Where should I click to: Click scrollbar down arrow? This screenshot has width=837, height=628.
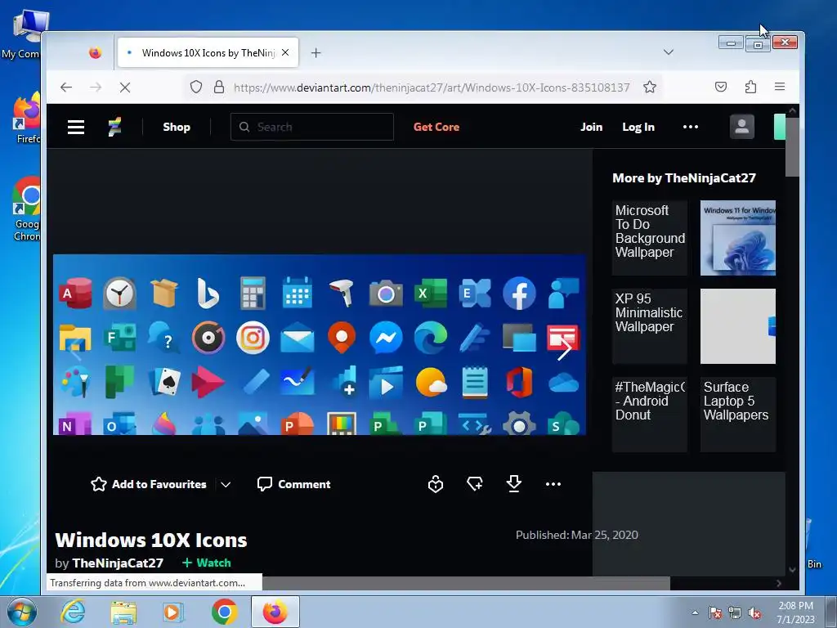[792, 570]
